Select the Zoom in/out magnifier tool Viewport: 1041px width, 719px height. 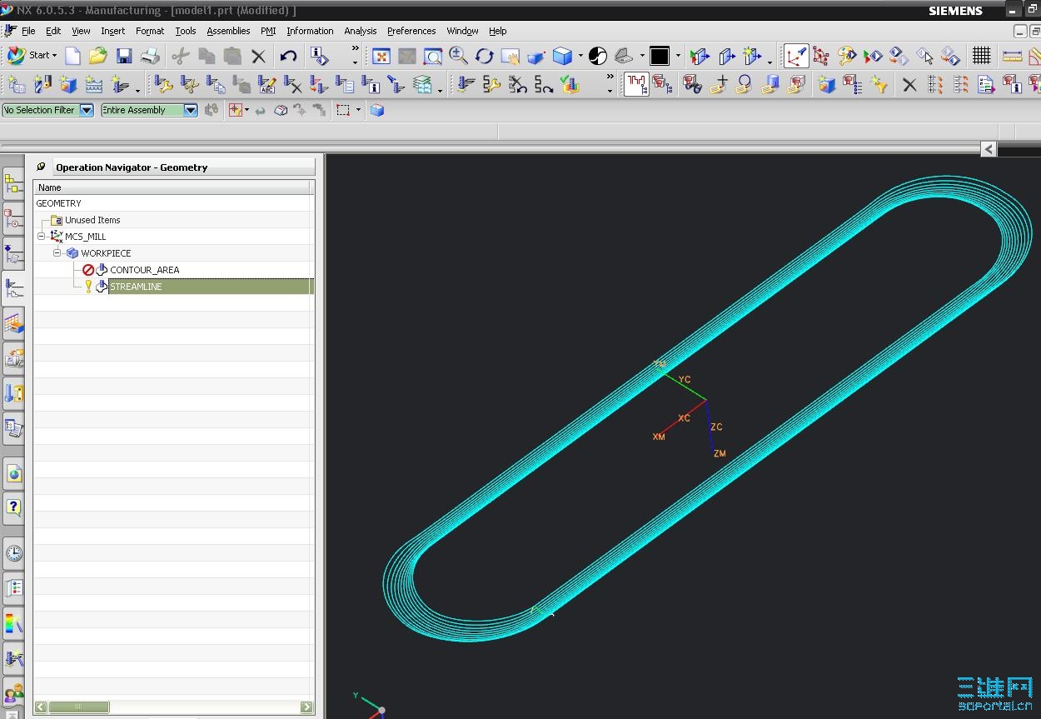coord(459,56)
